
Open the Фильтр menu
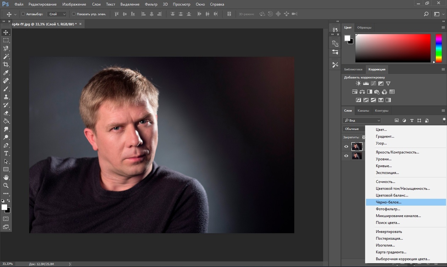151,4
